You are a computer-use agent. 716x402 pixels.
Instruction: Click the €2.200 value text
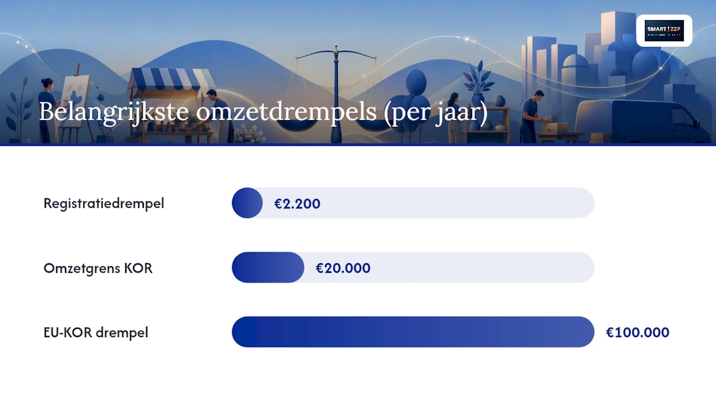297,204
